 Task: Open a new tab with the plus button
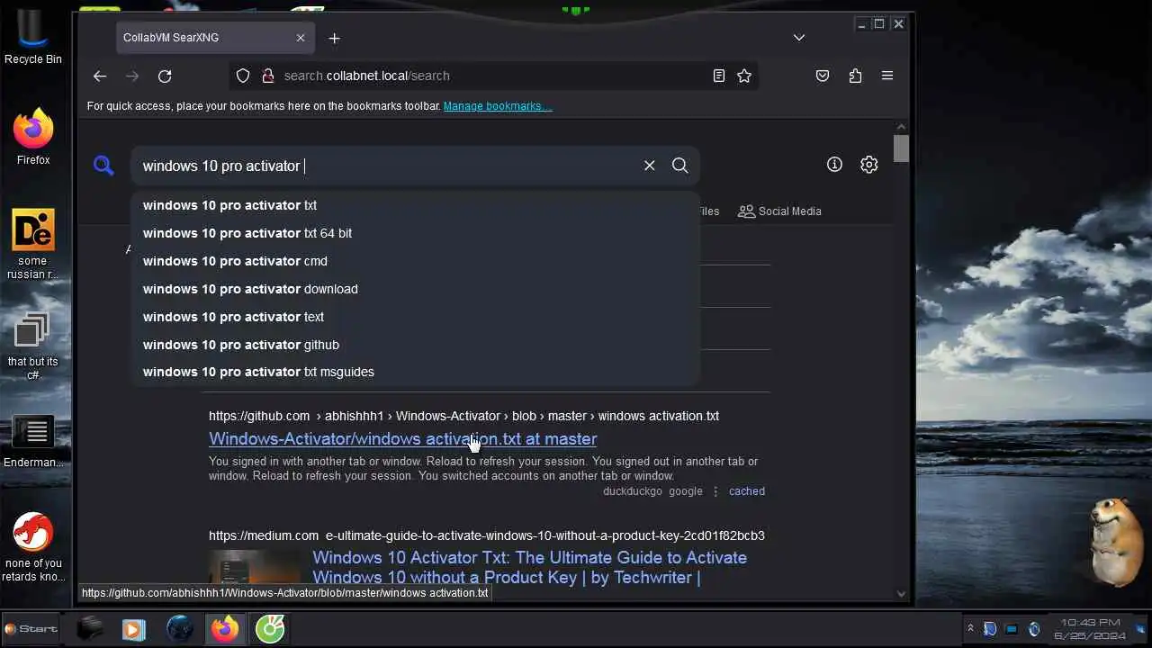(335, 38)
